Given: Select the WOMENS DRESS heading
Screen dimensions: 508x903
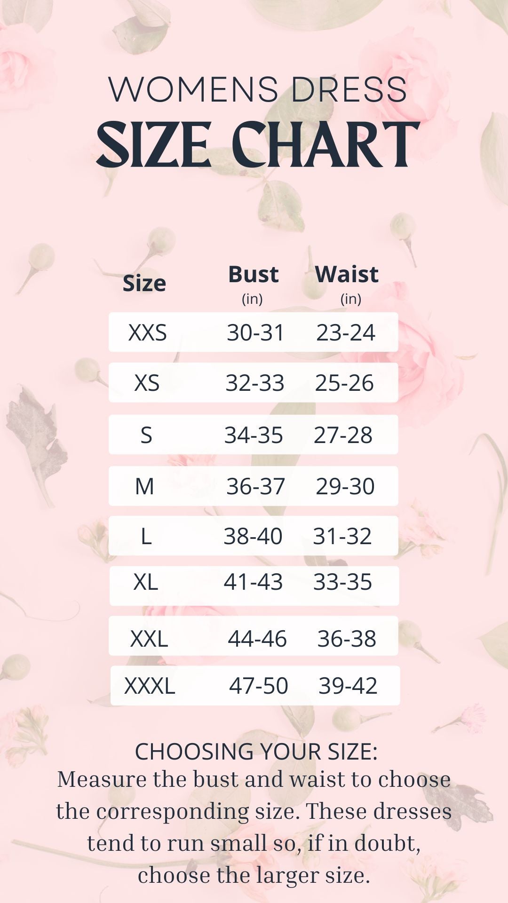Looking at the screenshot, I should pos(257,89).
